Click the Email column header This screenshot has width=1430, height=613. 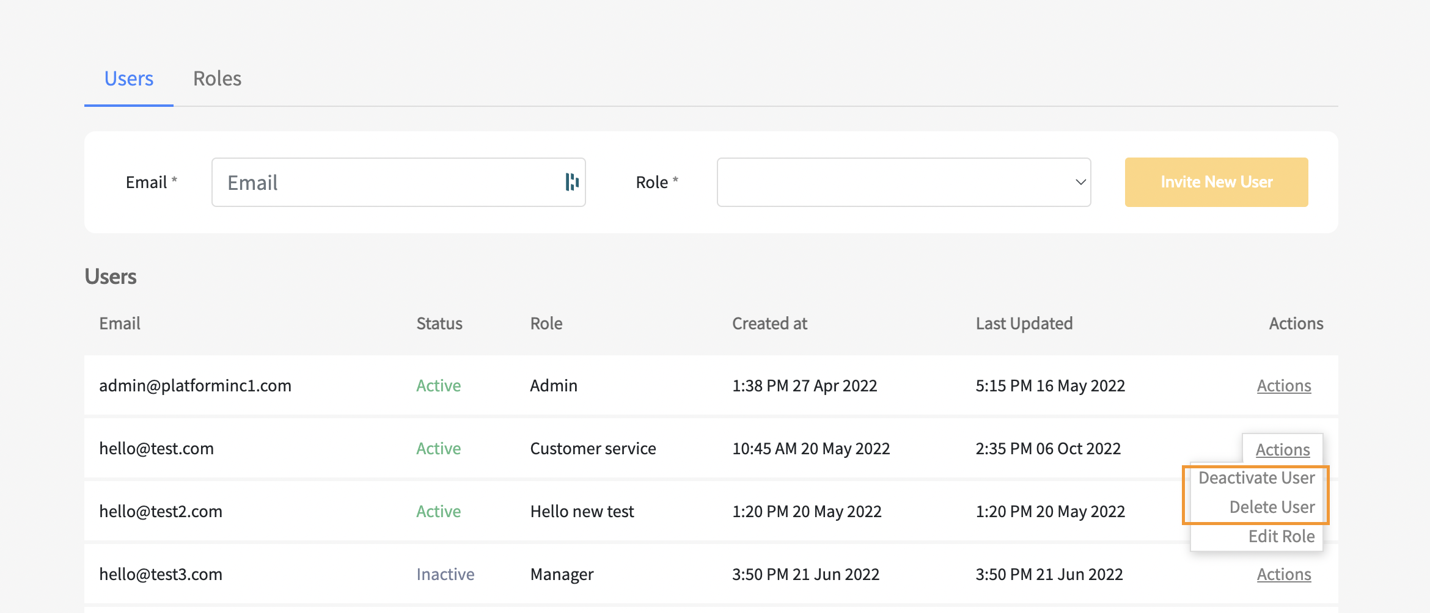click(120, 324)
